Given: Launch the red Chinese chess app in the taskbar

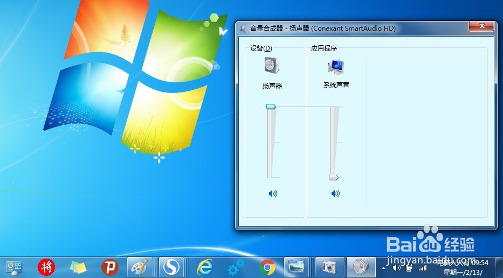Looking at the screenshot, I should 46,267.
